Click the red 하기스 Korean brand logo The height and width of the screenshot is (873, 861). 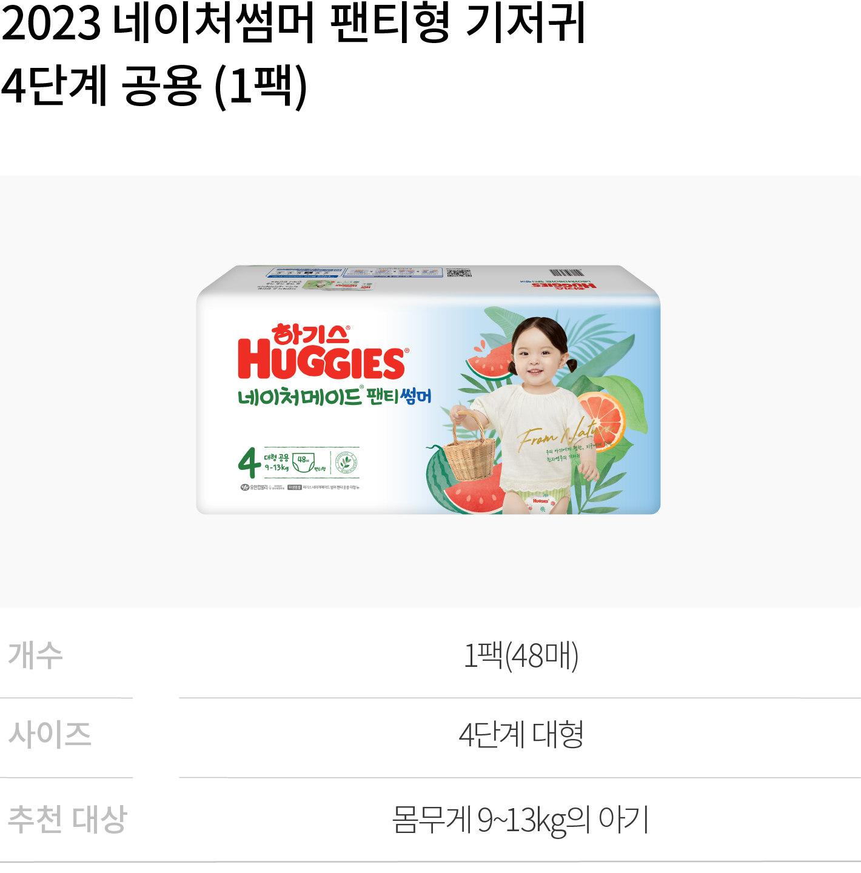tap(310, 334)
